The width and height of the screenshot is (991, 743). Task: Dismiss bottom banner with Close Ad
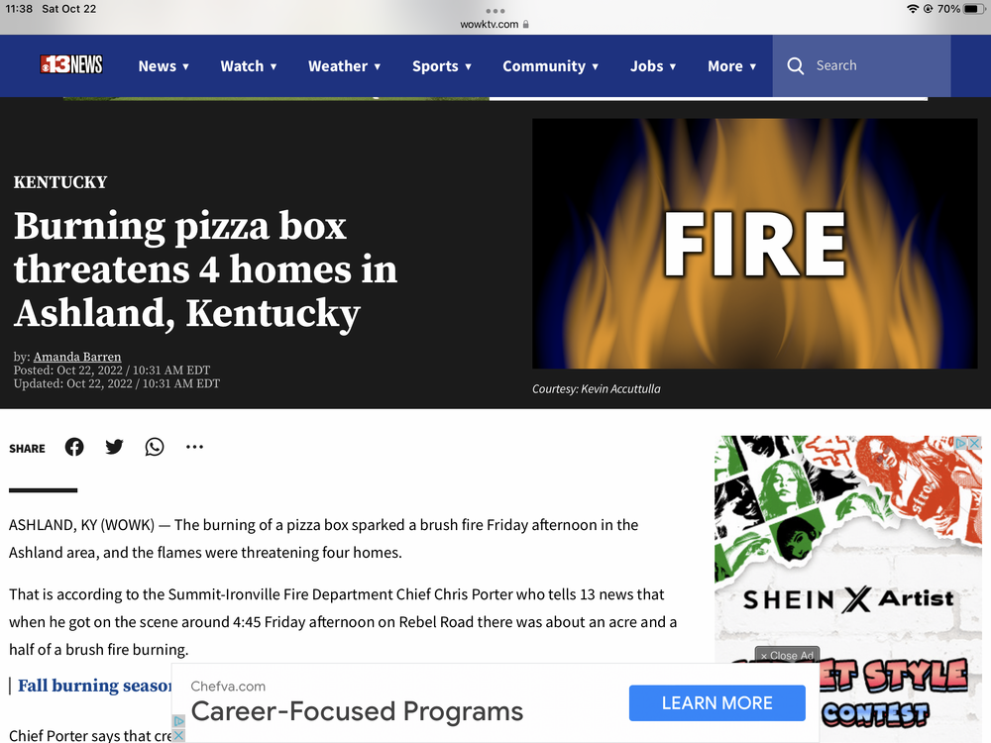[787, 655]
